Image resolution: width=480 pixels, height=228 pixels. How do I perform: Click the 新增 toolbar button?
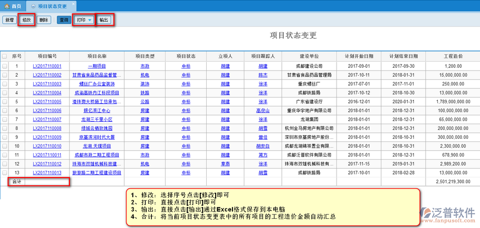point(9,20)
